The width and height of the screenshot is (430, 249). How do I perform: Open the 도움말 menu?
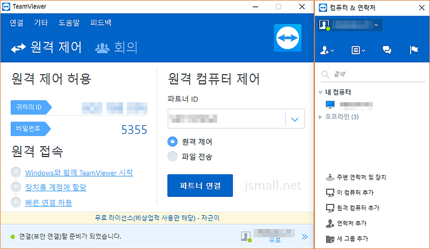[x=69, y=23]
